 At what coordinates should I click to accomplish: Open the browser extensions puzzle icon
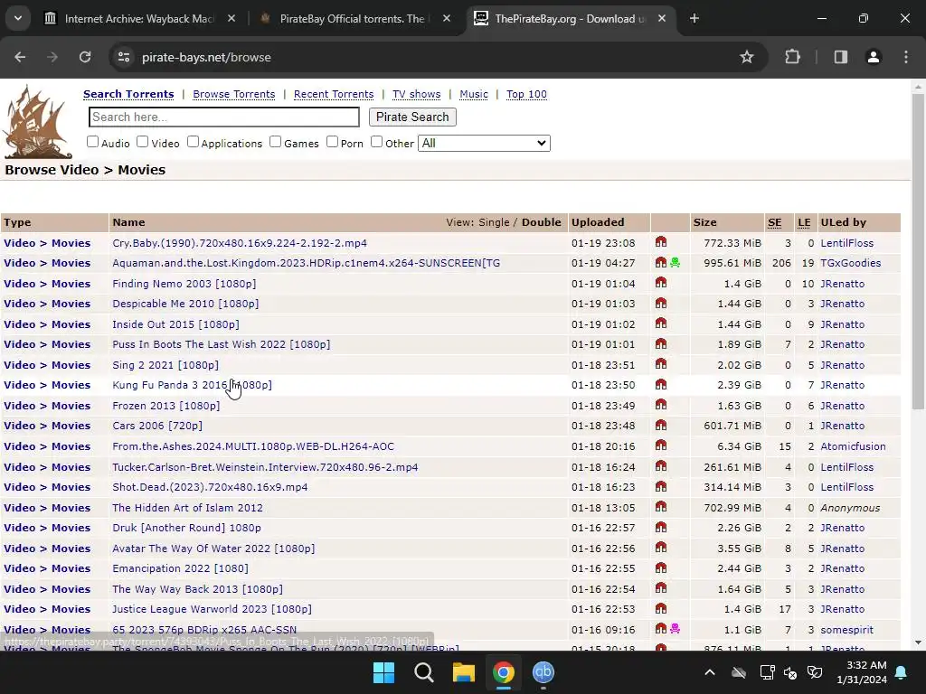(792, 57)
